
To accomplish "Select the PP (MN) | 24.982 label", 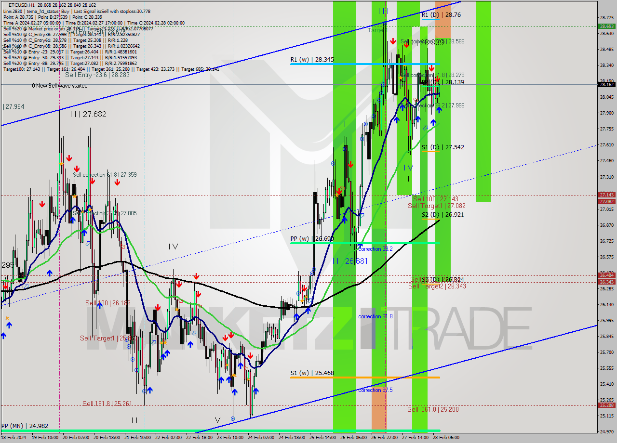I will click(x=25, y=426).
